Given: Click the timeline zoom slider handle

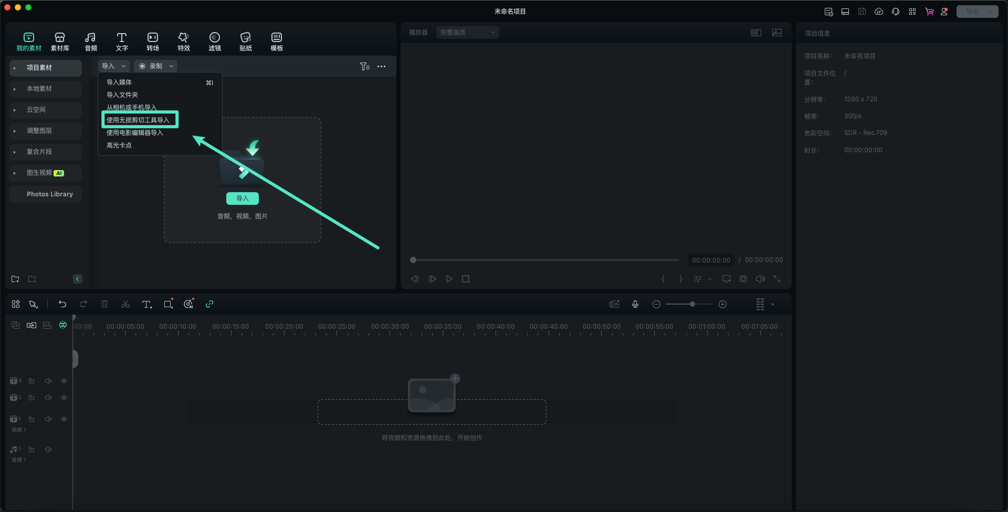Looking at the screenshot, I should tap(692, 304).
